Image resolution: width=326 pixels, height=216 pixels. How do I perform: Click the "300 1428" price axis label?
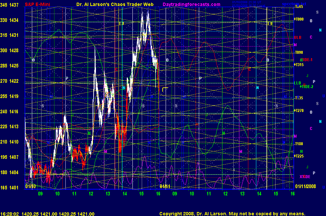pos(9,51)
